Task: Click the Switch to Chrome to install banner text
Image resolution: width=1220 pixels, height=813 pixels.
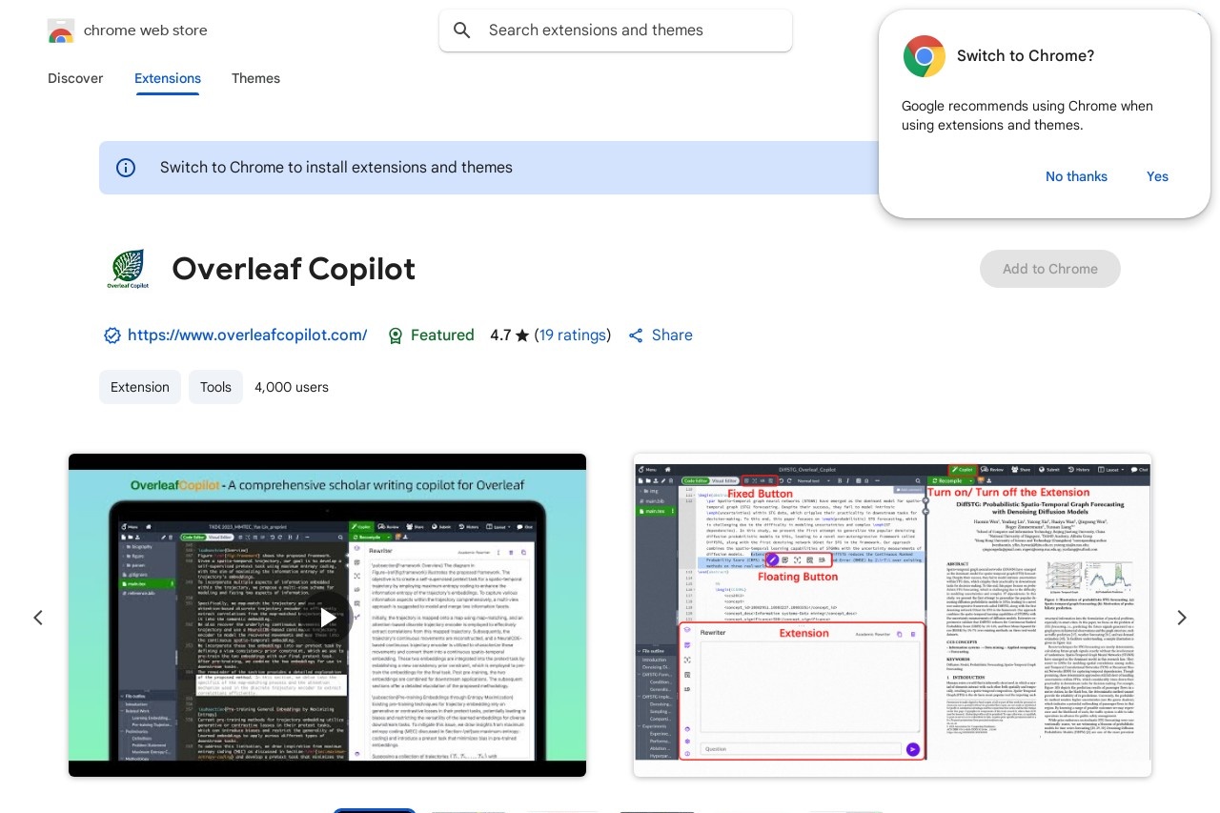Action: pyautogui.click(x=336, y=168)
